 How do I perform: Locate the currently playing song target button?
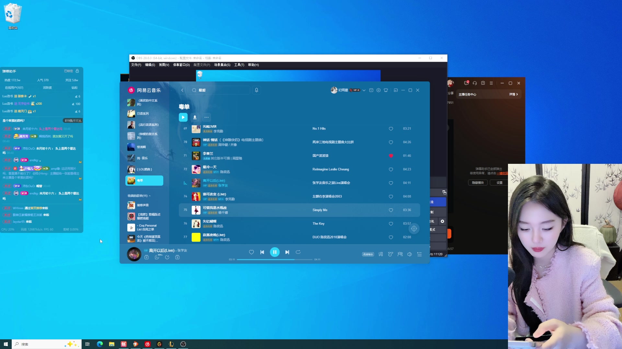[414, 229]
